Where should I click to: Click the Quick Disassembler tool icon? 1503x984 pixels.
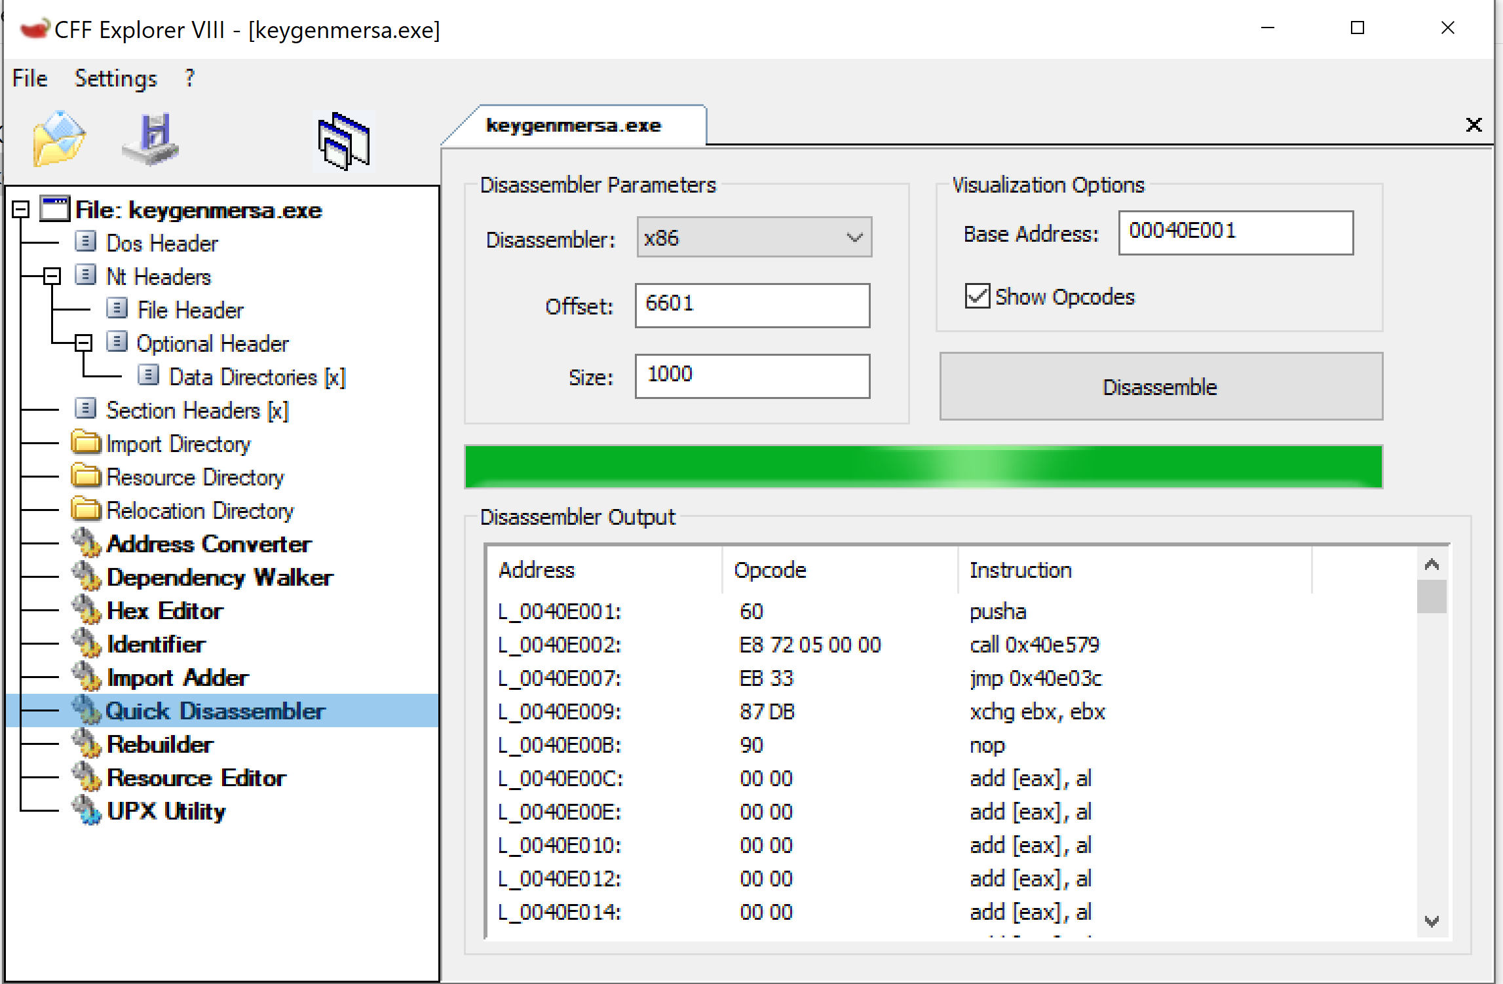pos(86,710)
